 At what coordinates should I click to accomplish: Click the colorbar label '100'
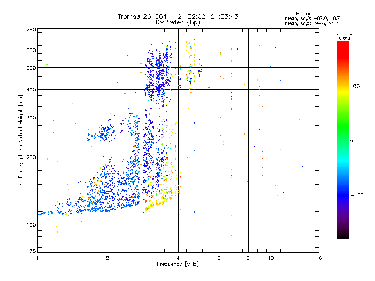point(355,86)
